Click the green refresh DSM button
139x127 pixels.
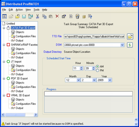point(130,45)
